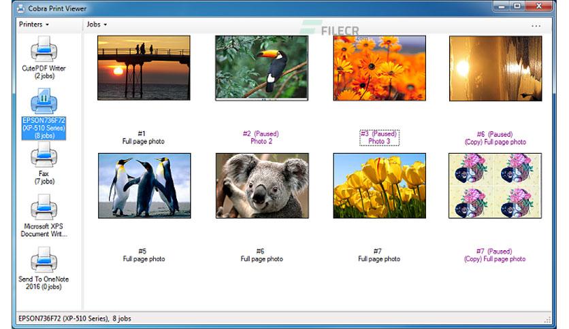Viewport: 569px width, 329px height.
Task: Select the Microsoft XPS Document Writer icon
Action: click(x=44, y=207)
